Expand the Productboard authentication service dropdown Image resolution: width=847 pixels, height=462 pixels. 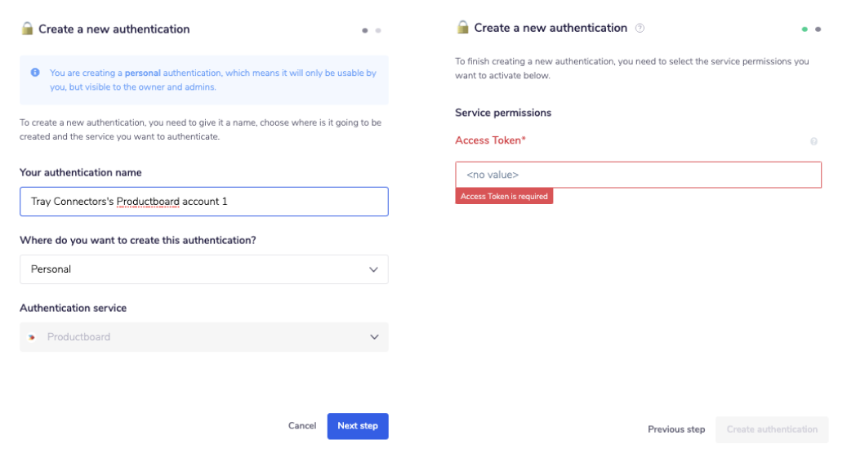coord(203,337)
